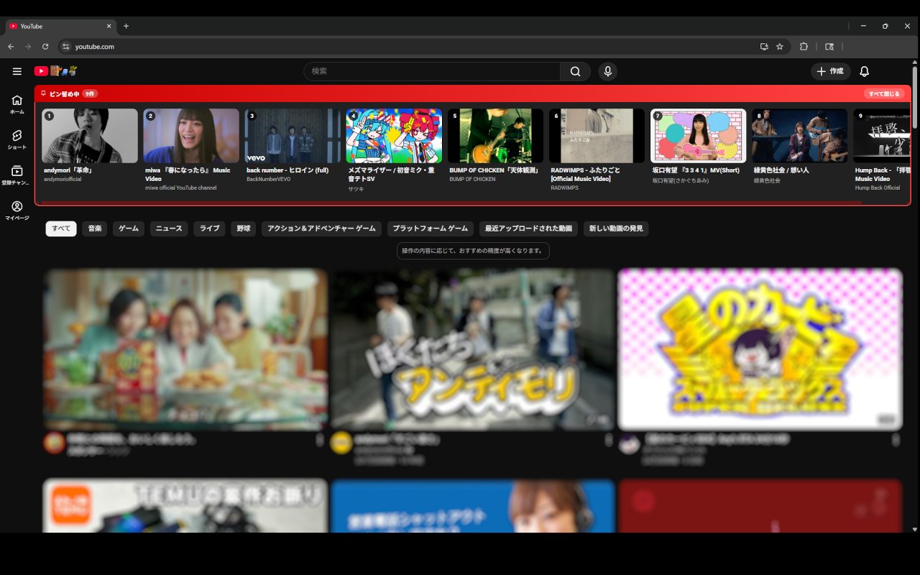920x575 pixels.
Task: Open ショート in the sidebar
Action: pos(17,140)
